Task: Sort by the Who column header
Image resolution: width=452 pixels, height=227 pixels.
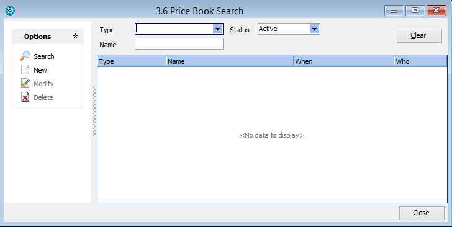Action: pos(420,61)
